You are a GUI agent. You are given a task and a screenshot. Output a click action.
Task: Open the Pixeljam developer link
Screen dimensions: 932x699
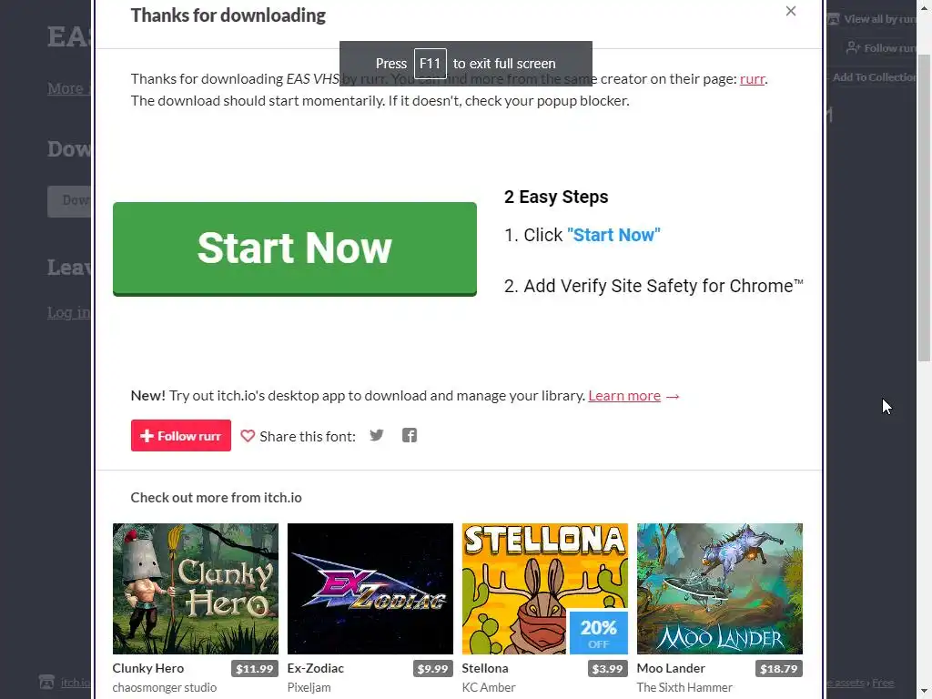(x=309, y=687)
